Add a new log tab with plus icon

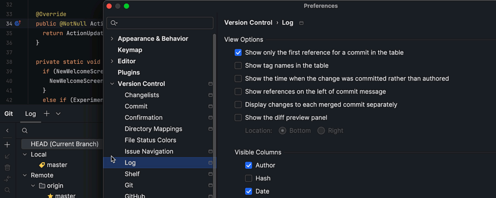47,114
